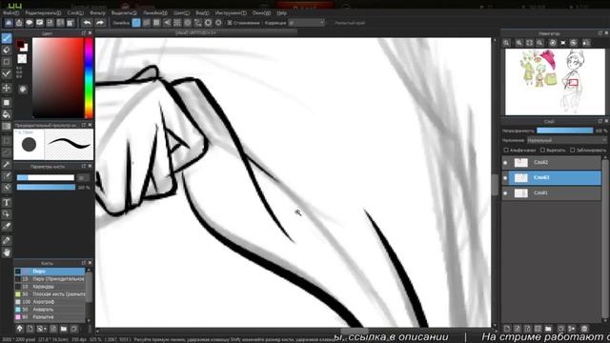
Task: Select the transparent color swatch
Action: 22,59
